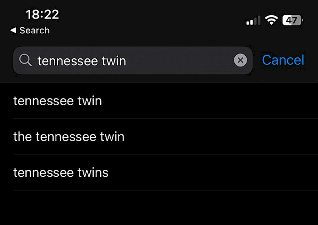Tap the Wi-Fi status icon
318x225 pixels.
[271, 20]
